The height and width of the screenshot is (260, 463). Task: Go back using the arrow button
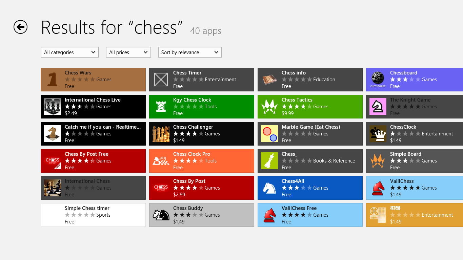[20, 27]
